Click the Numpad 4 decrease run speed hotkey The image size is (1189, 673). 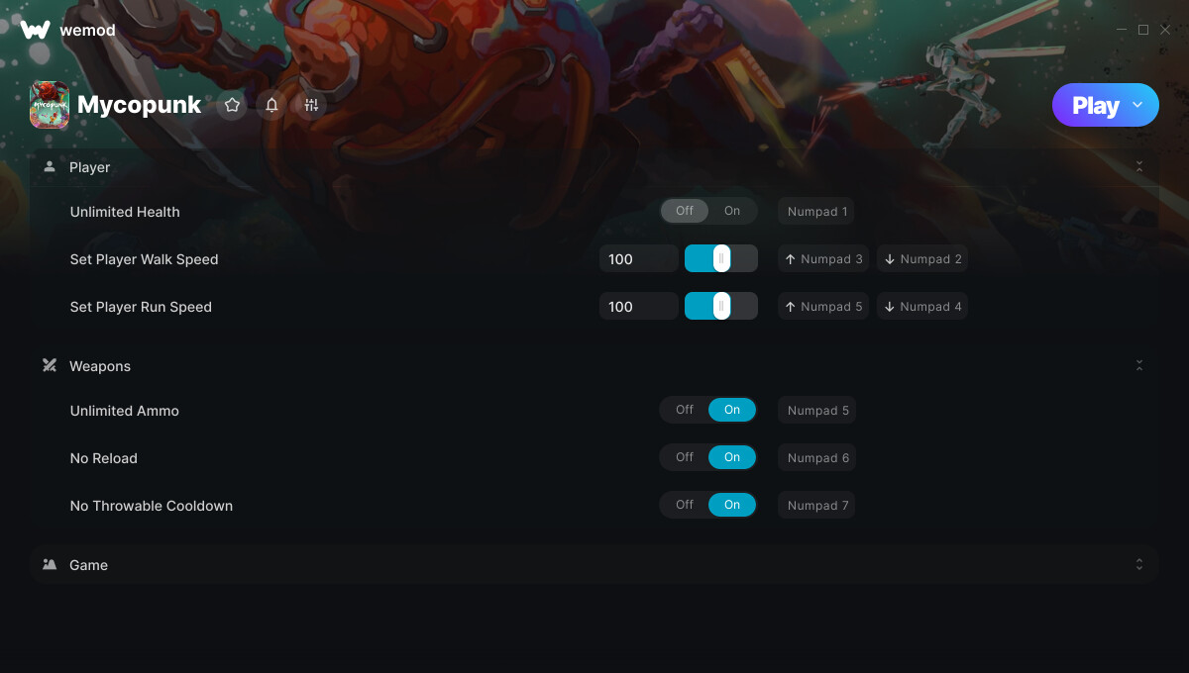pos(922,307)
